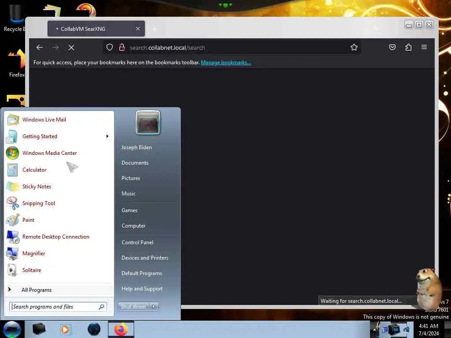This screenshot has width=451, height=338.
Task: Open a new tab with plus button
Action: 155,29
